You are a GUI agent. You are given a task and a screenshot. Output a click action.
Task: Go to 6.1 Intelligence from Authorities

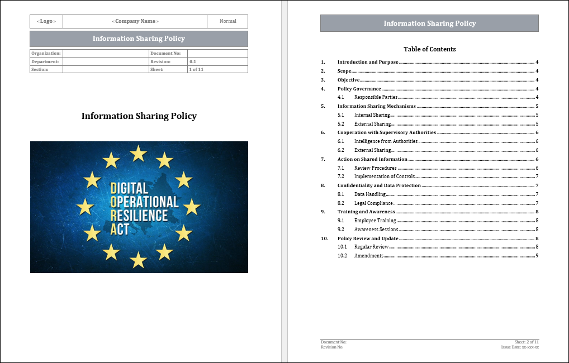click(386, 141)
